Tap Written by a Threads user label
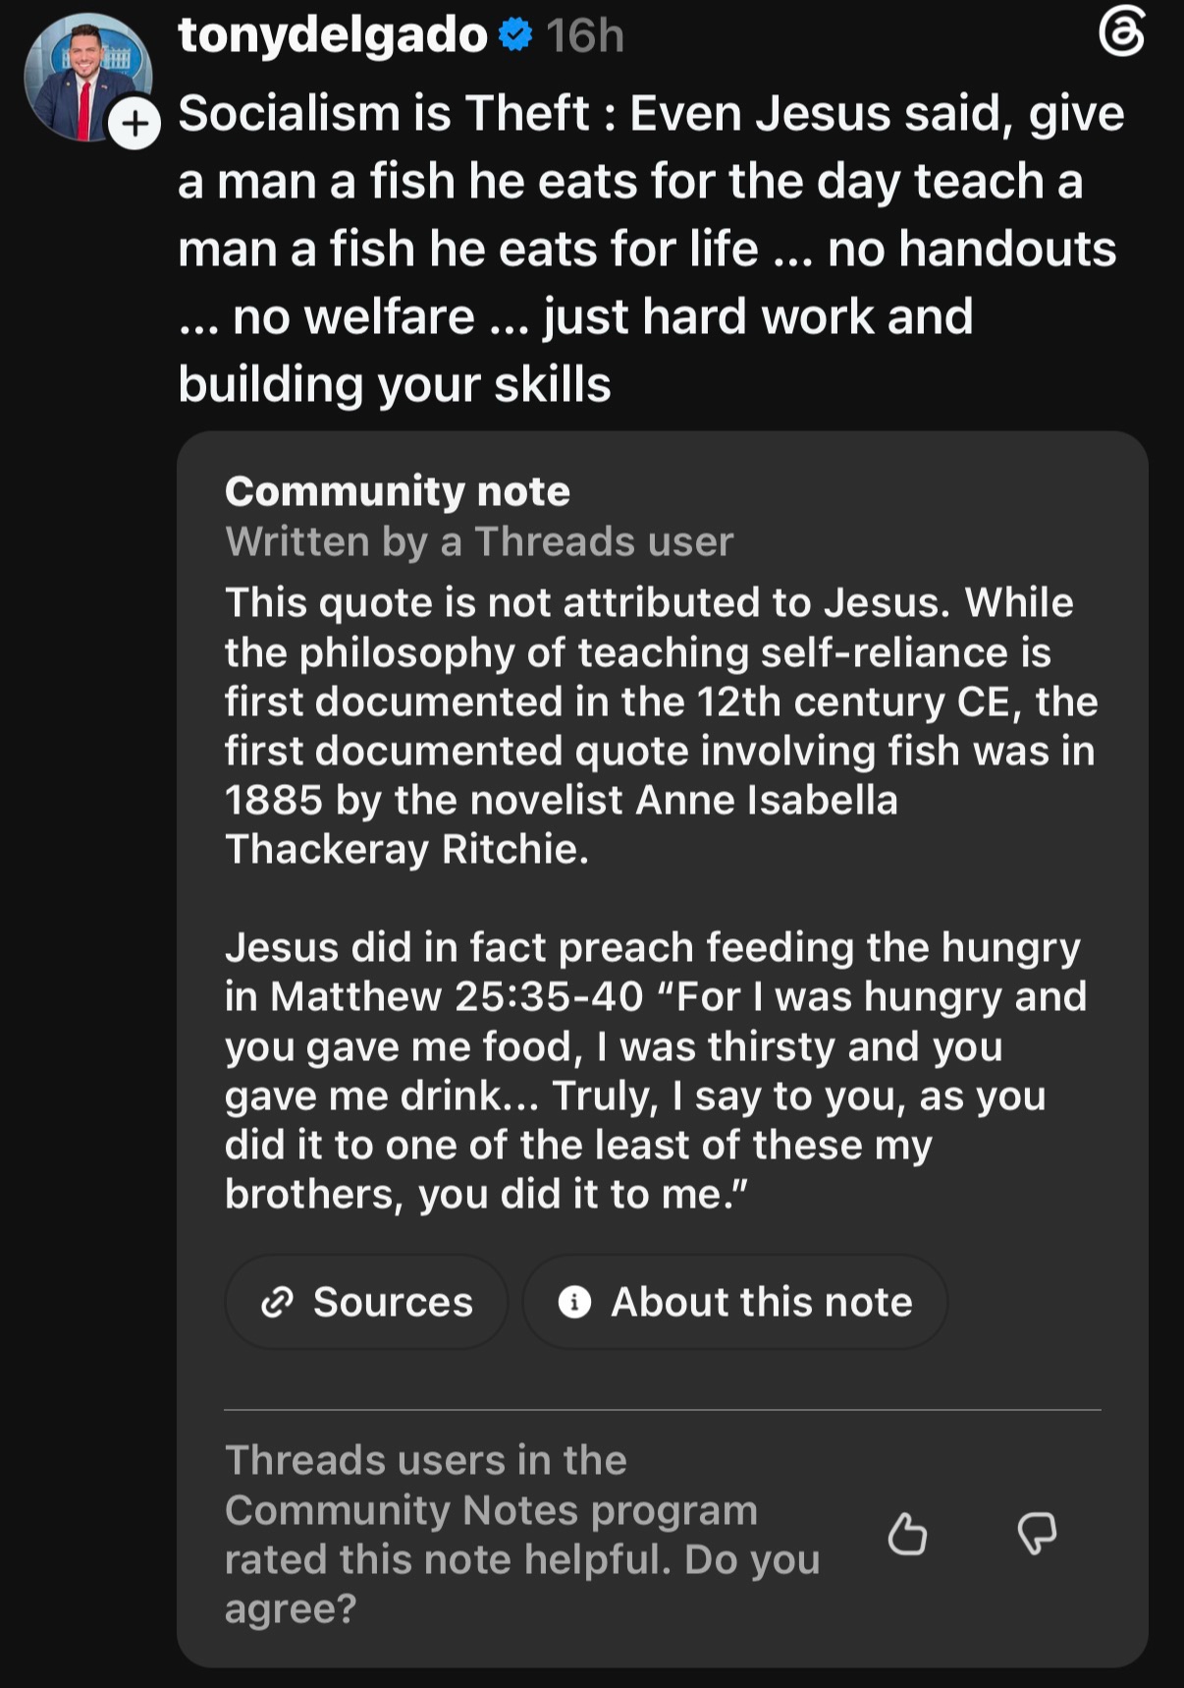The width and height of the screenshot is (1184, 1688). tap(479, 541)
